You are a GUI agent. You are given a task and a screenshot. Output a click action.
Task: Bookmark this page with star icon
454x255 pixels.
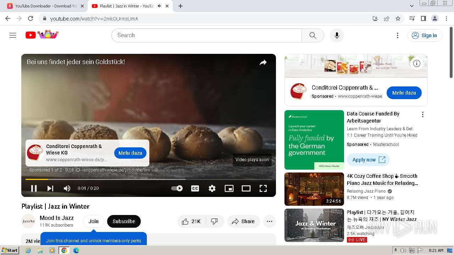coord(398,18)
